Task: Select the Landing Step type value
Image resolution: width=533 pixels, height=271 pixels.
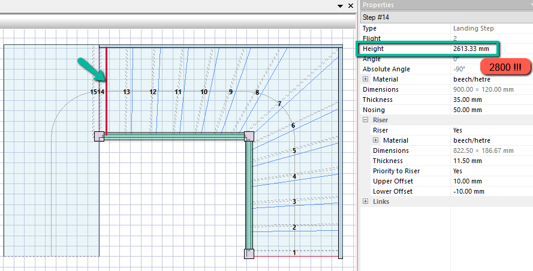Action: tap(474, 28)
